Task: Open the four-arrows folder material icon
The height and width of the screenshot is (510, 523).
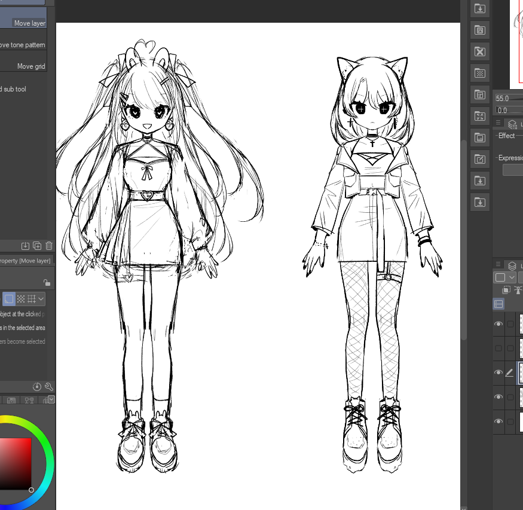Action: coord(479,116)
